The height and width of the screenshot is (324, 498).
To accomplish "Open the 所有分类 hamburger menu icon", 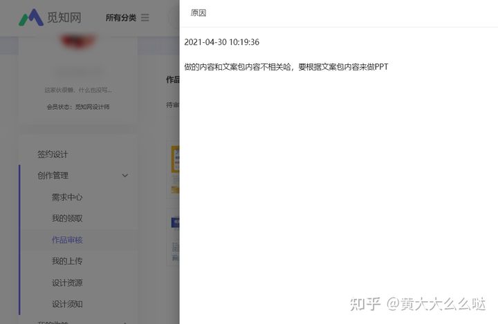I will coord(145,17).
